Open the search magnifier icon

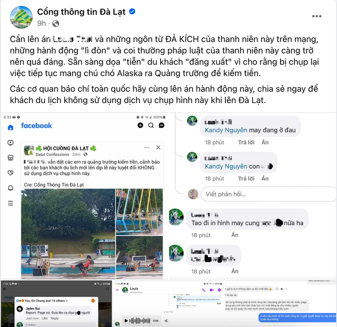pos(151,125)
